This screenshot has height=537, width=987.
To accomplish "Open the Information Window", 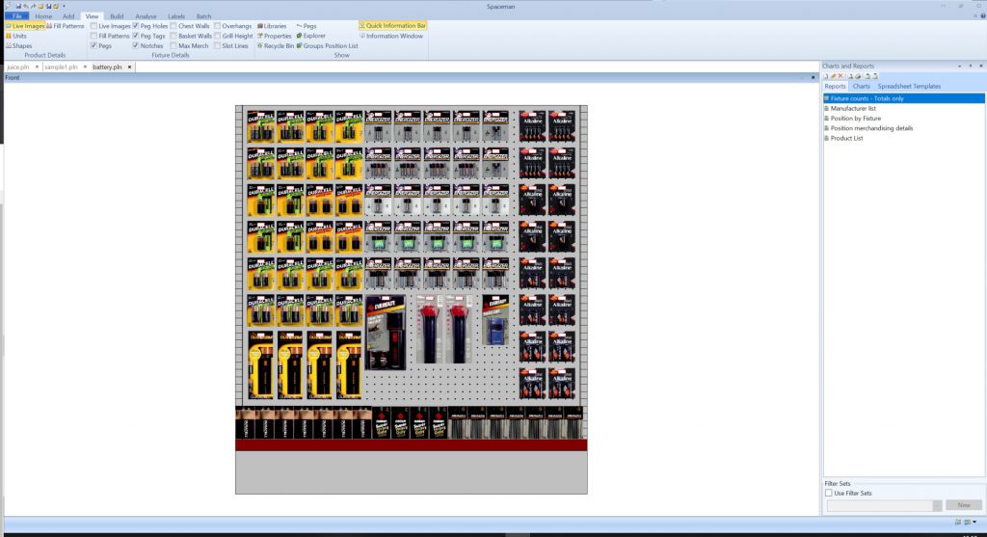I will point(391,36).
